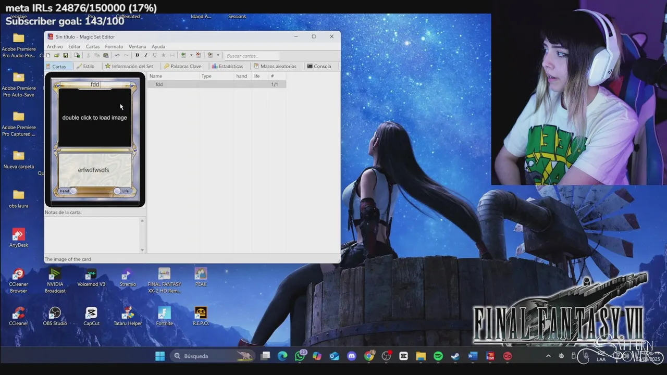The height and width of the screenshot is (375, 667).
Task: Click the Remove card icon
Action: coord(199,55)
